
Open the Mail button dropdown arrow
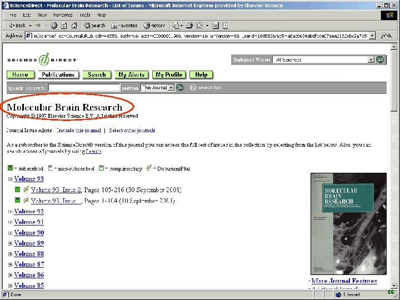click(182, 26)
